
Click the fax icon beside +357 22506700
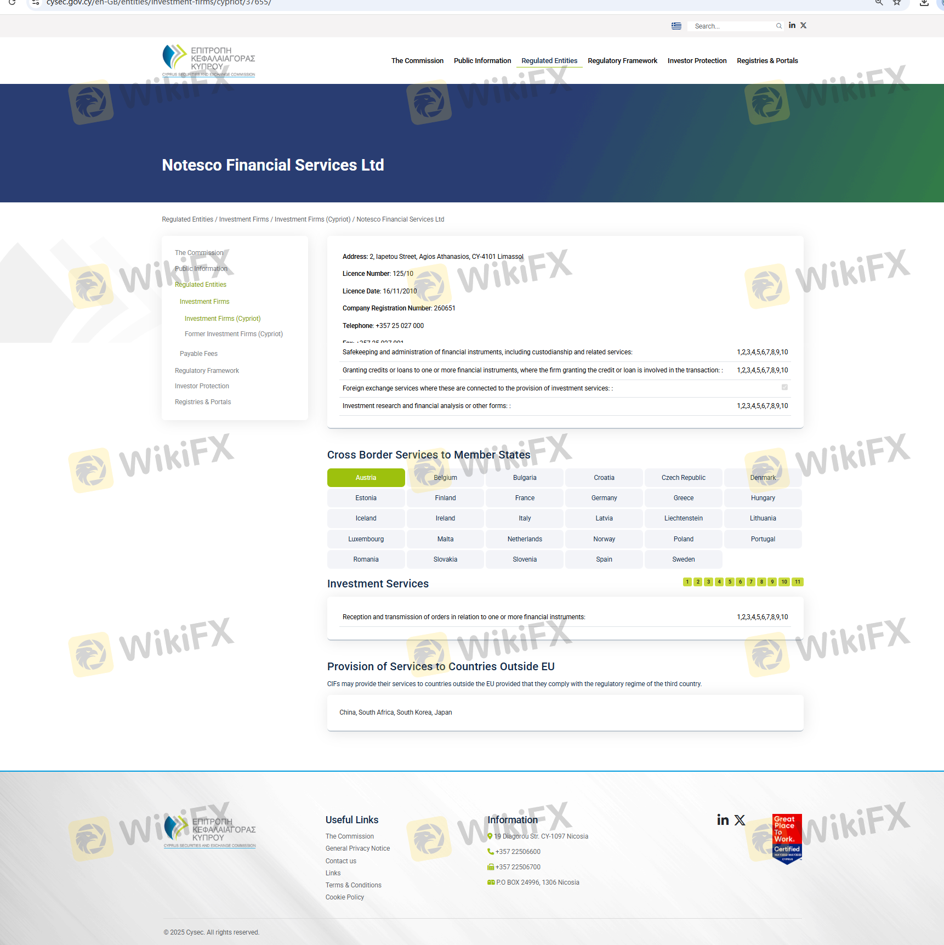491,867
